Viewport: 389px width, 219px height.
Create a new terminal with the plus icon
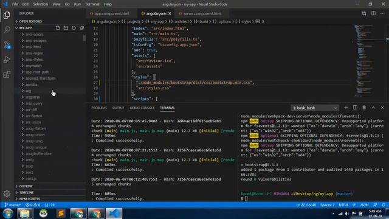(346, 108)
